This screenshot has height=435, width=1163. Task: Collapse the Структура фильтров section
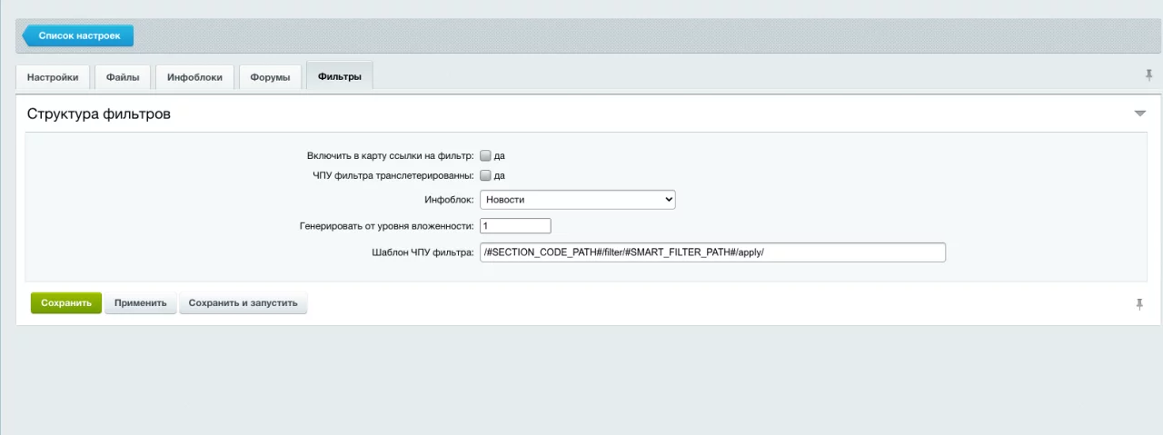click(x=1139, y=114)
